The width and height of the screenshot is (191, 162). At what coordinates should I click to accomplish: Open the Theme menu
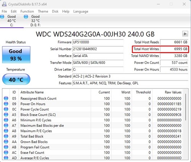click(x=43, y=11)
